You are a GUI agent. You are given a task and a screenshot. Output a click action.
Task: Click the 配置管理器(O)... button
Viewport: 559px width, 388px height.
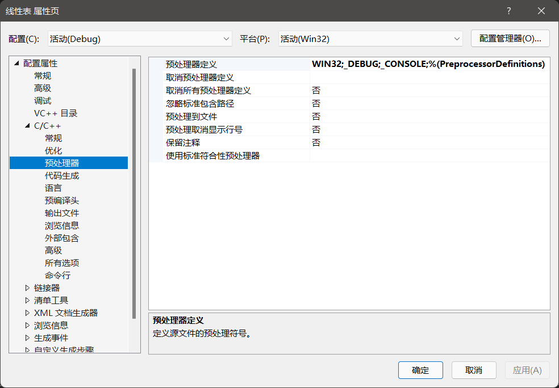coord(510,38)
